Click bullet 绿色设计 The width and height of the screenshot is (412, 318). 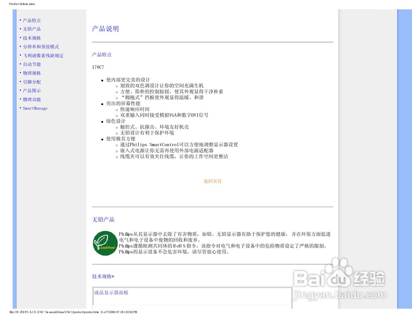(x=116, y=121)
